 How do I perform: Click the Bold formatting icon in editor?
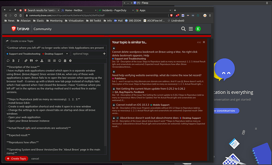coord(13,61)
